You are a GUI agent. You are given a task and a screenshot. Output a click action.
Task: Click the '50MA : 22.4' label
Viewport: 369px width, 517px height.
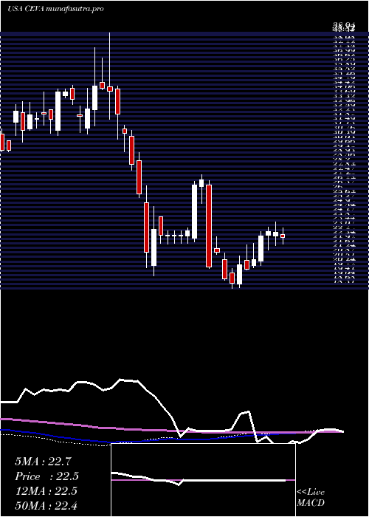[x=46, y=506]
